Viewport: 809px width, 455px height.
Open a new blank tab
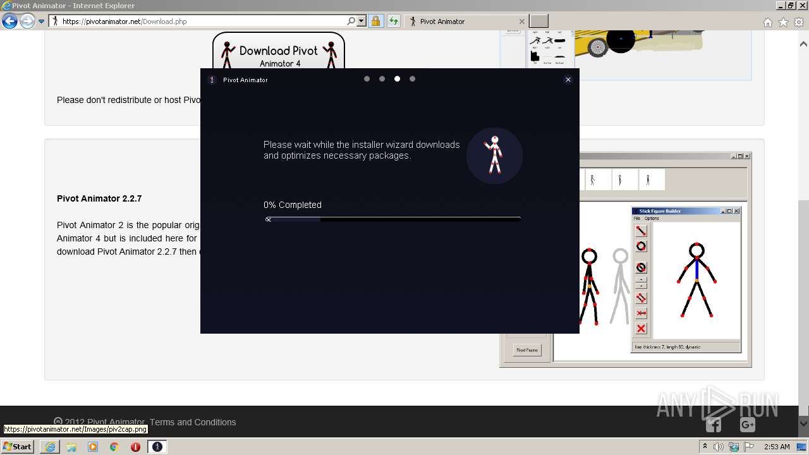tap(538, 21)
